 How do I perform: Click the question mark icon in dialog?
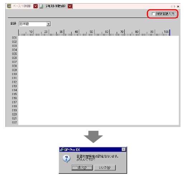[66, 159]
